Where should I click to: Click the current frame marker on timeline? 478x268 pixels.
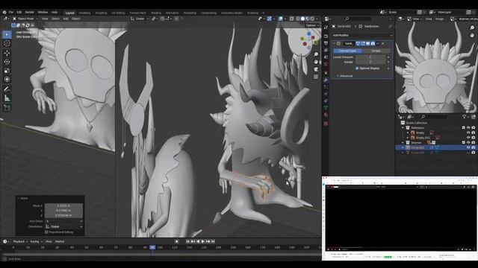(152, 248)
